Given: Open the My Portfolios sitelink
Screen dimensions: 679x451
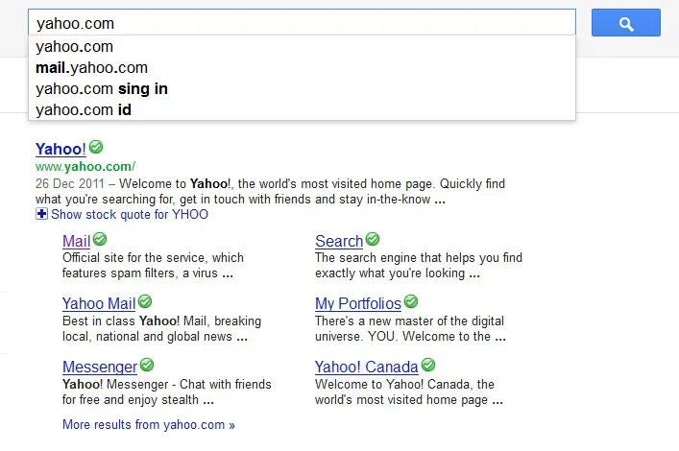Looking at the screenshot, I should coord(358,304).
